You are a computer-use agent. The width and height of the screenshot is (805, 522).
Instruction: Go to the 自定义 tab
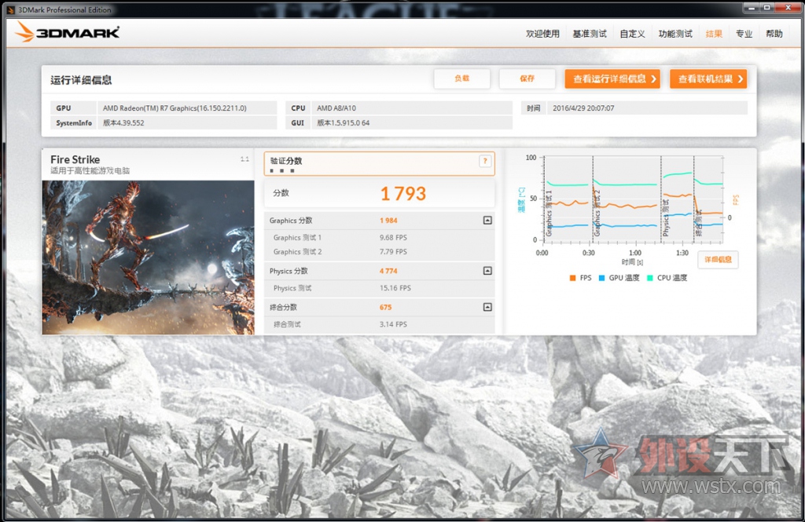(632, 34)
